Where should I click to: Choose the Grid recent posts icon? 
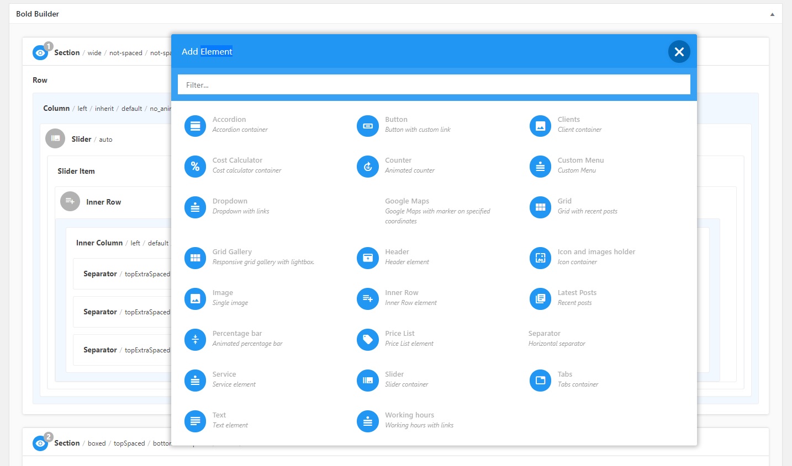540,208
